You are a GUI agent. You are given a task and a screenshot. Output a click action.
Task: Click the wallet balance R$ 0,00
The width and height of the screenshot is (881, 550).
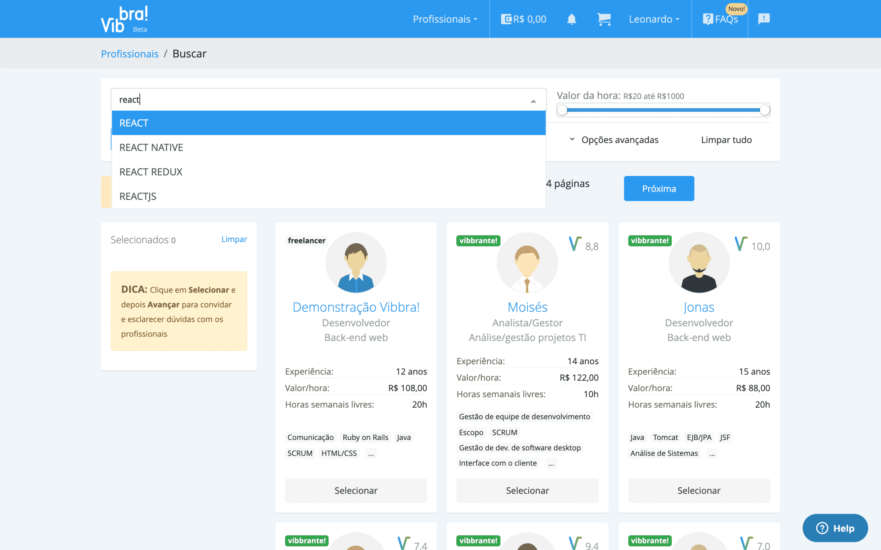tap(523, 19)
